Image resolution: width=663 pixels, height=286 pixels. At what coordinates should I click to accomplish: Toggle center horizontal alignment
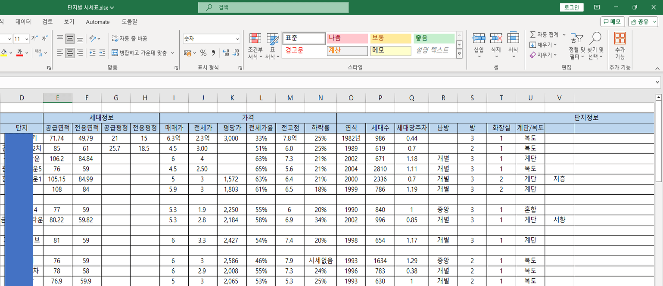[x=70, y=53]
